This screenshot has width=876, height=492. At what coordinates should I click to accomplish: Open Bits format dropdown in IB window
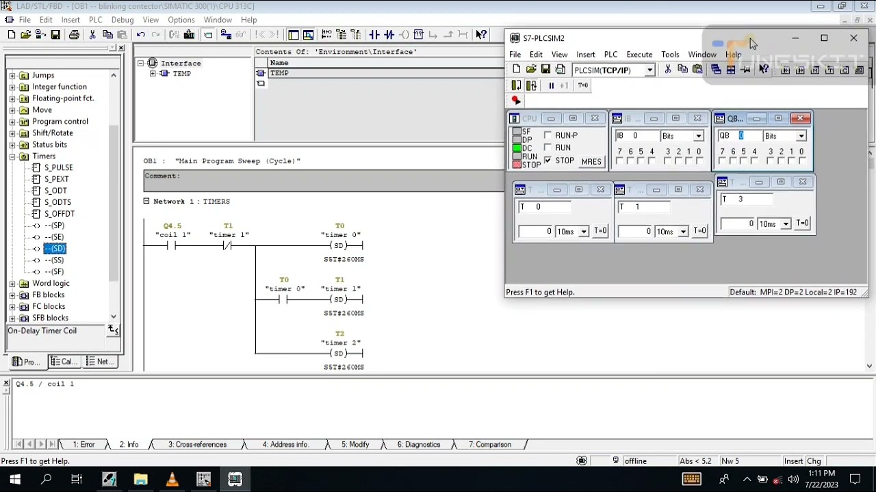click(x=698, y=136)
